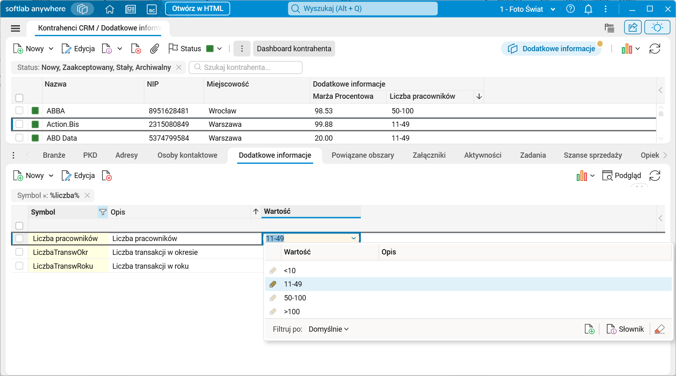Screen dimensions: 676x376
Task: Click the green Status color square
Action: 210,49
